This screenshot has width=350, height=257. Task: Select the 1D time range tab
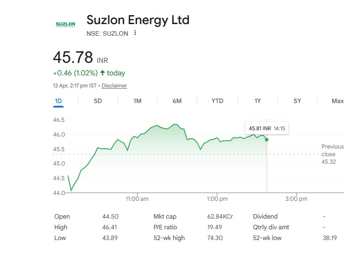click(x=58, y=101)
